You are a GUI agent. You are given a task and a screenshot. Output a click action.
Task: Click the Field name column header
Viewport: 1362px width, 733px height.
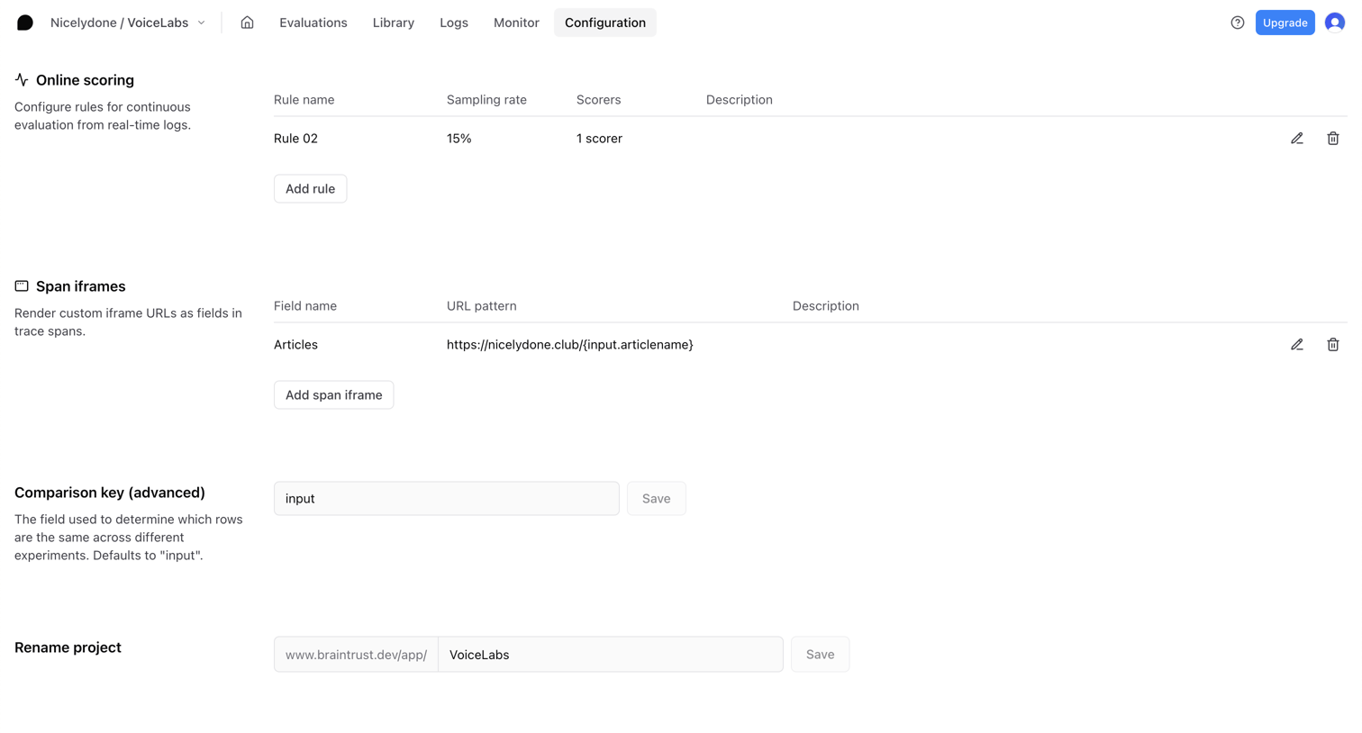305,306
